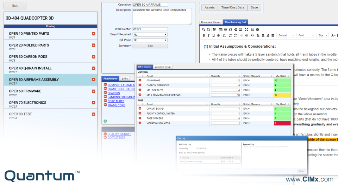Open Document Viewer tab beside Bill of Material
This screenshot has height=185, width=338.
(163, 67)
